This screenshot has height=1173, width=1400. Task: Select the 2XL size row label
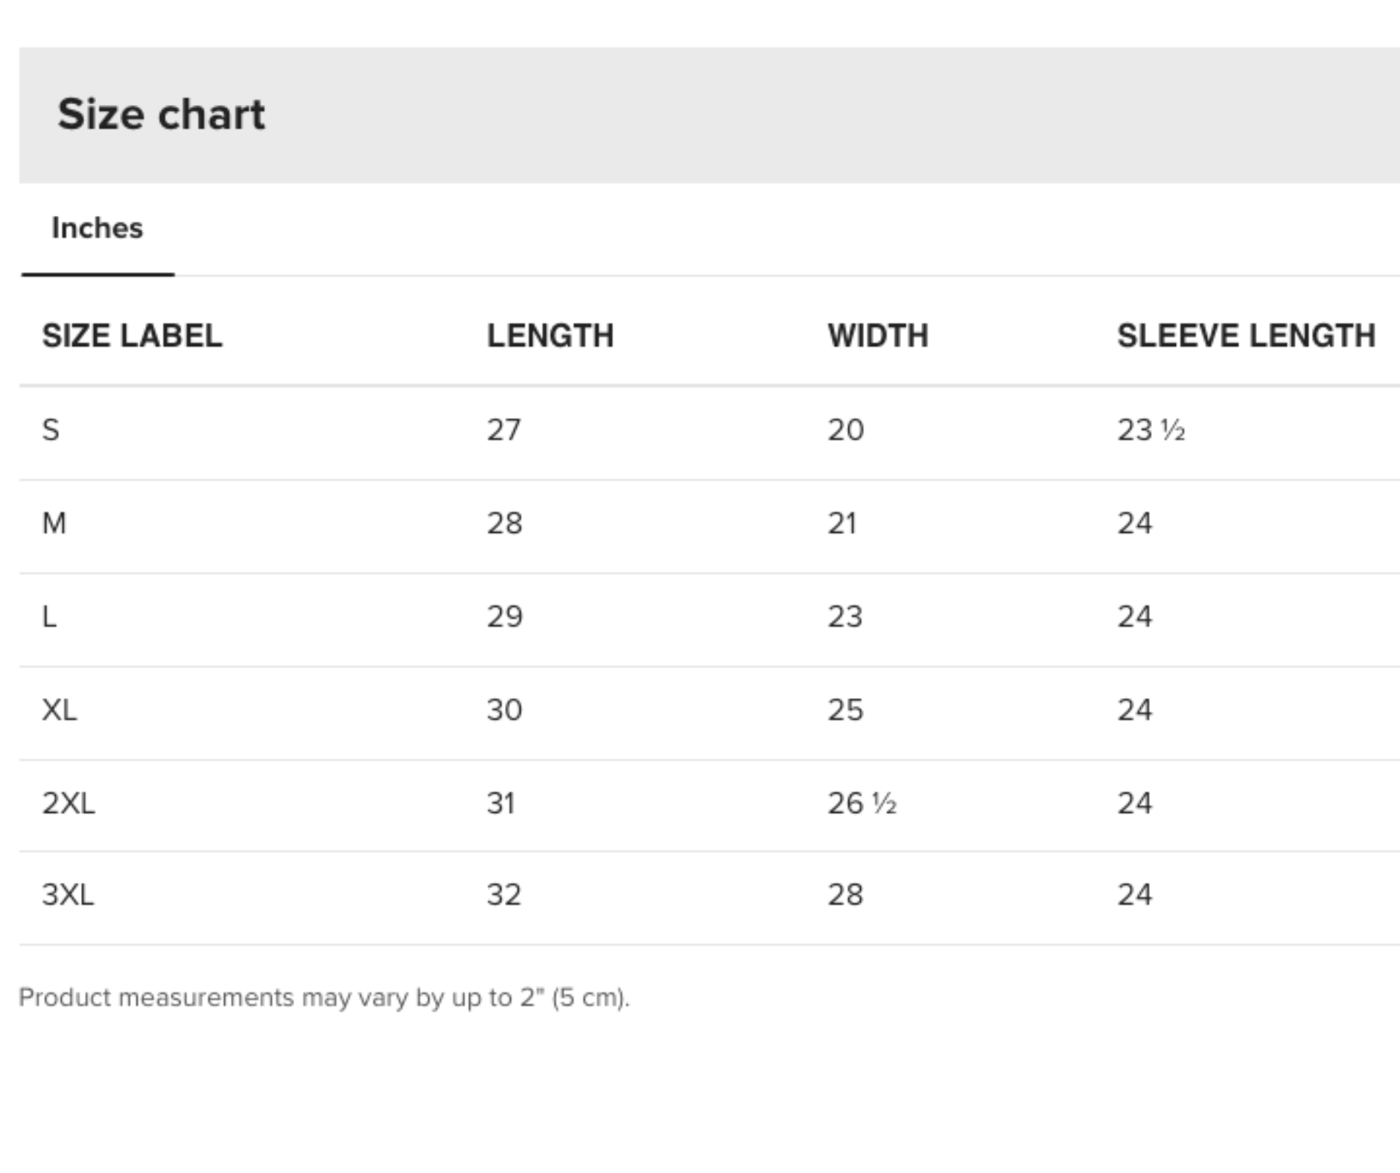click(69, 803)
